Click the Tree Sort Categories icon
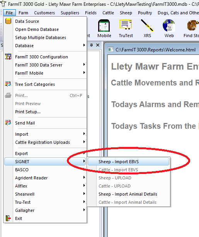The width and height of the screenshot is (199, 237). [x=8, y=84]
